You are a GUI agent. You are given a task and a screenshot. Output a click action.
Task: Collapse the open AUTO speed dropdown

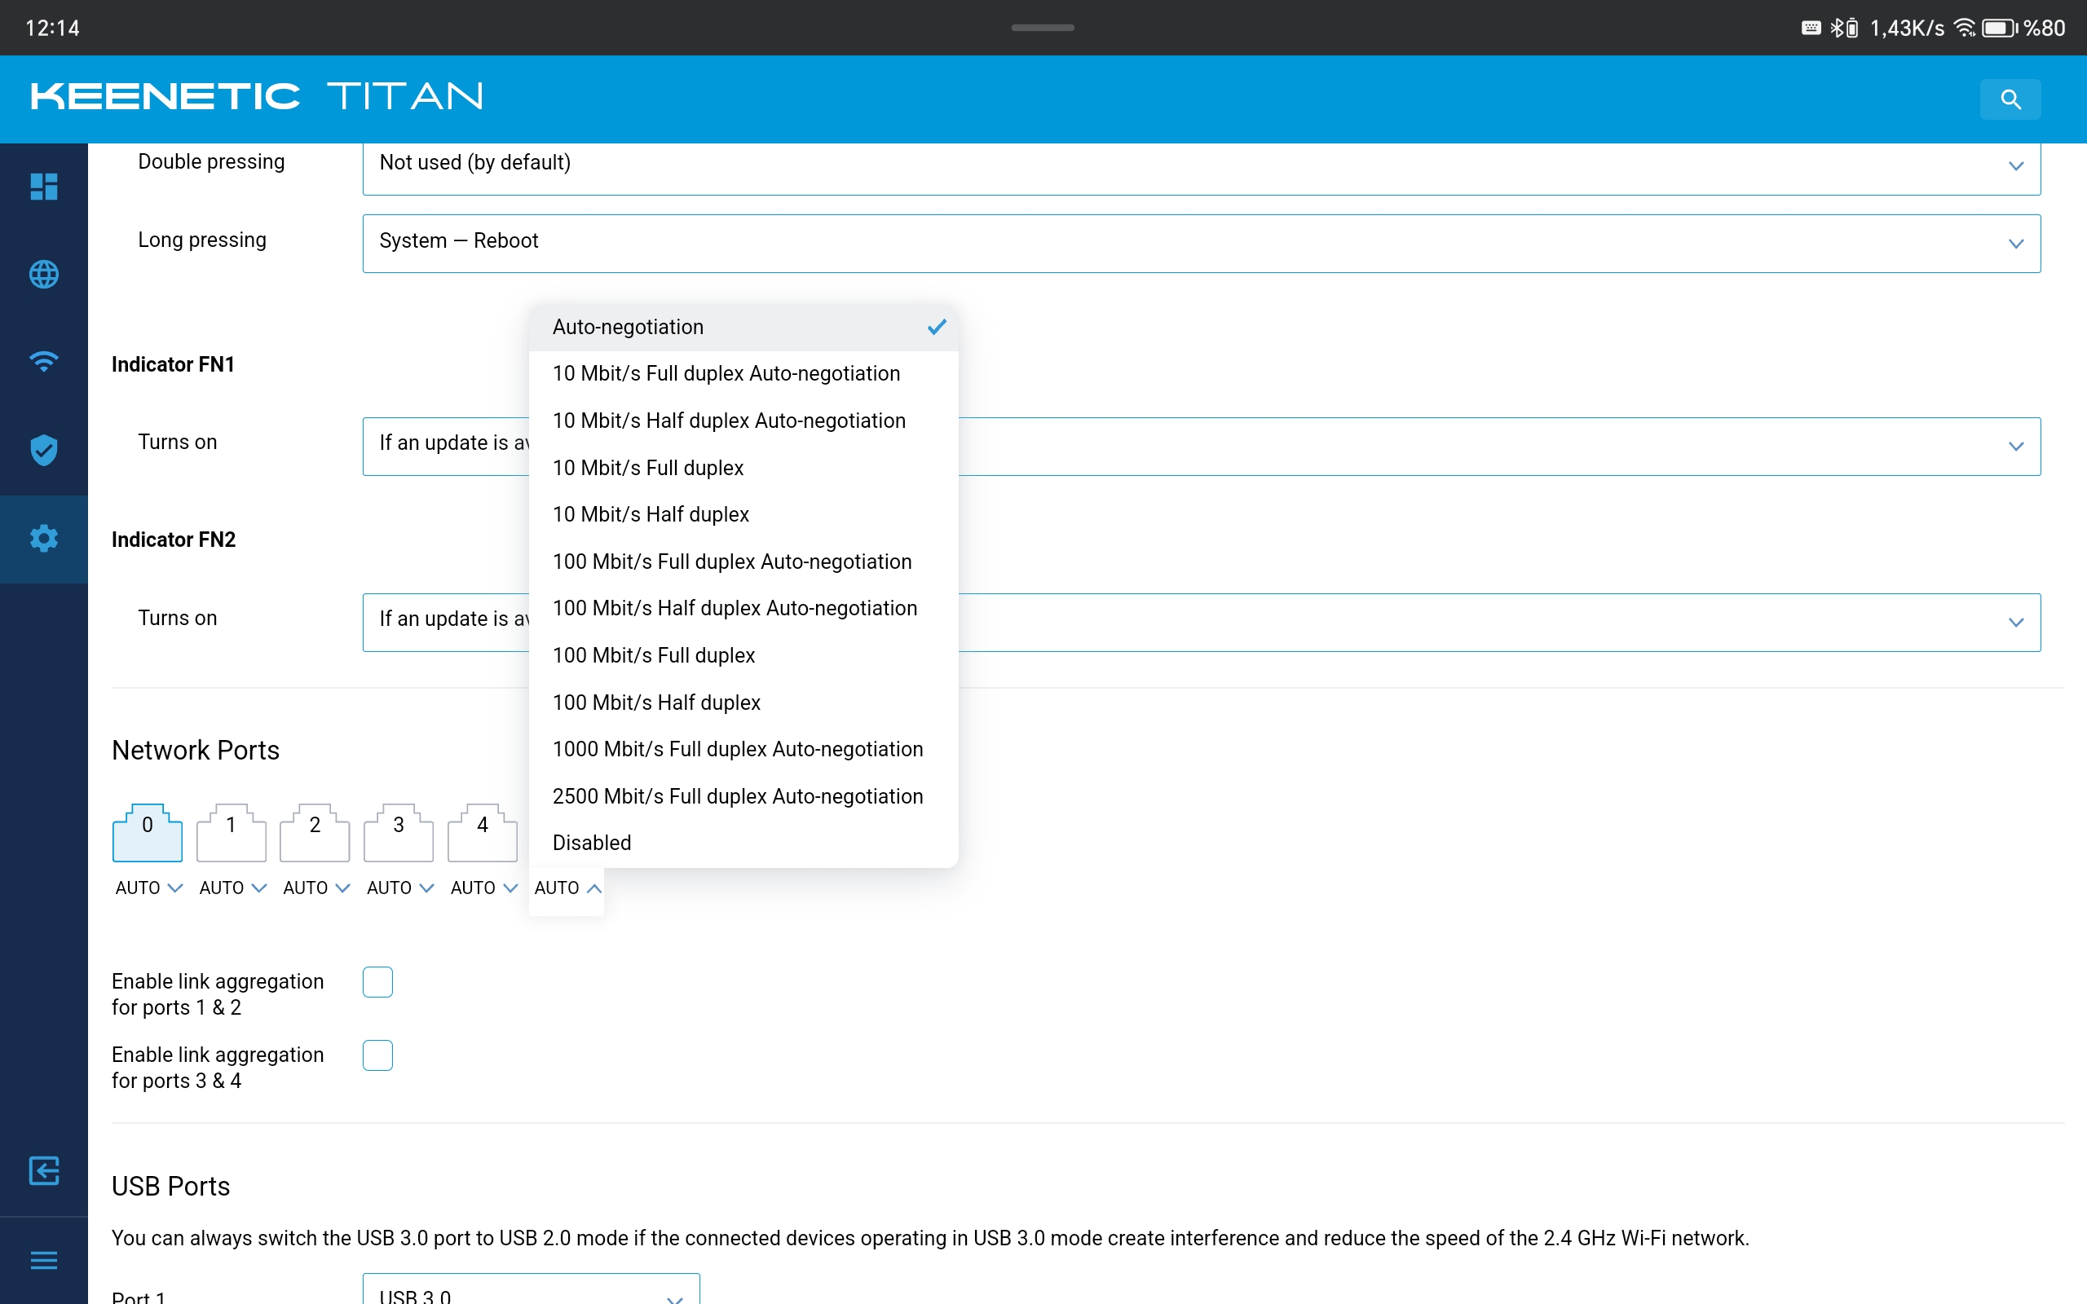coord(567,888)
